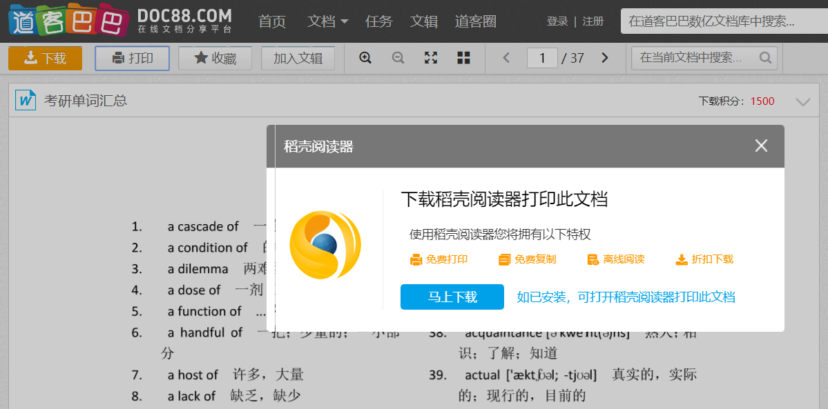Click the 马上下载 button
828x409 pixels.
(452, 297)
